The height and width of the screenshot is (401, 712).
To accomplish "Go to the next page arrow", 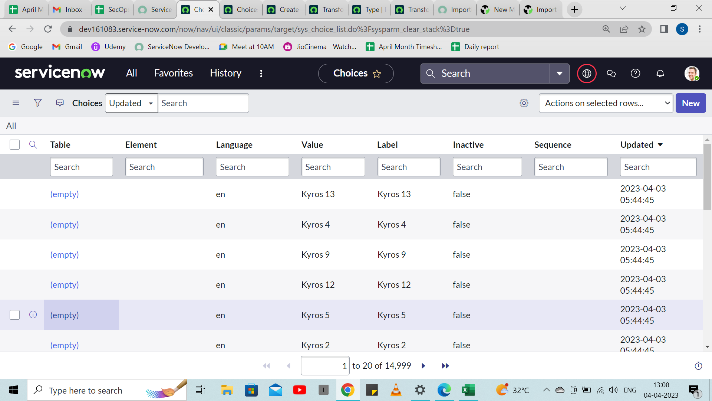I will [423, 366].
